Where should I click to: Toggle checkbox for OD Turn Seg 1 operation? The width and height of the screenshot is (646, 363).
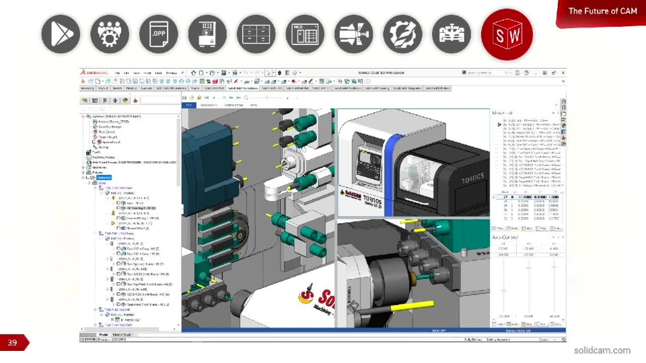[x=118, y=208]
